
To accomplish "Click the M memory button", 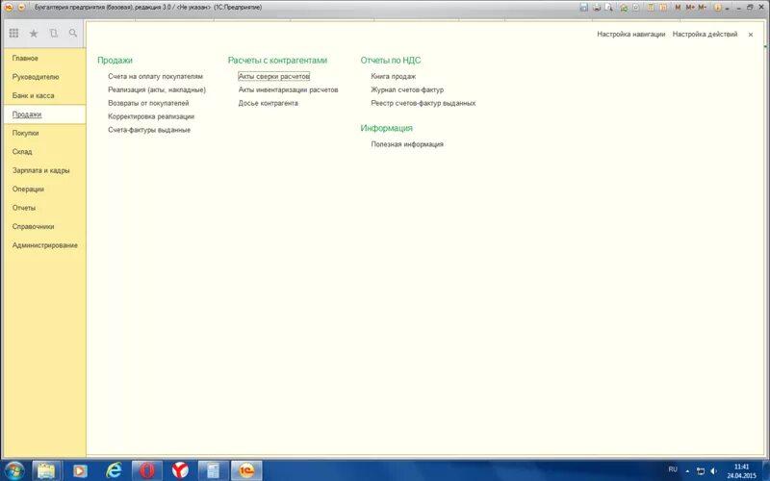I will pyautogui.click(x=679, y=8).
